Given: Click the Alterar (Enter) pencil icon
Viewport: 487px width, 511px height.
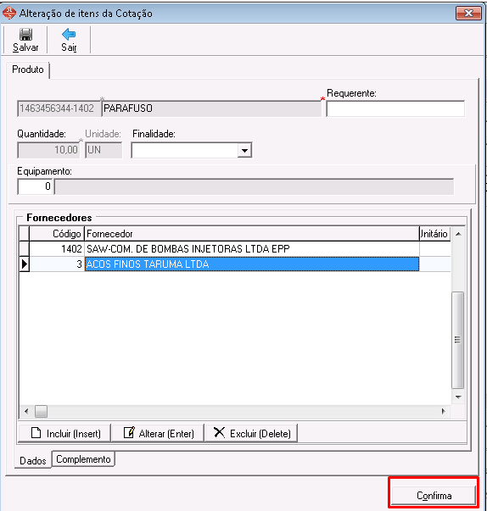Looking at the screenshot, I should [129, 432].
